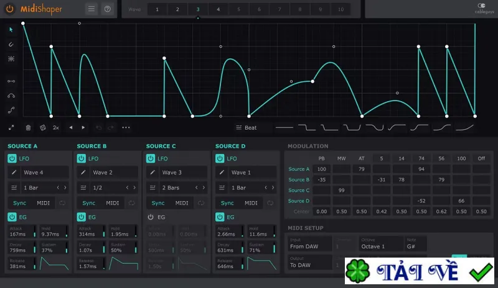Choose the step down preset shape
The width and height of the screenshot is (498, 288).
point(307,128)
